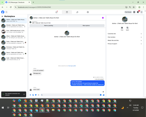Search in conversation via right panel icon
Viewport: 146px width, 117px height.
[127, 28]
